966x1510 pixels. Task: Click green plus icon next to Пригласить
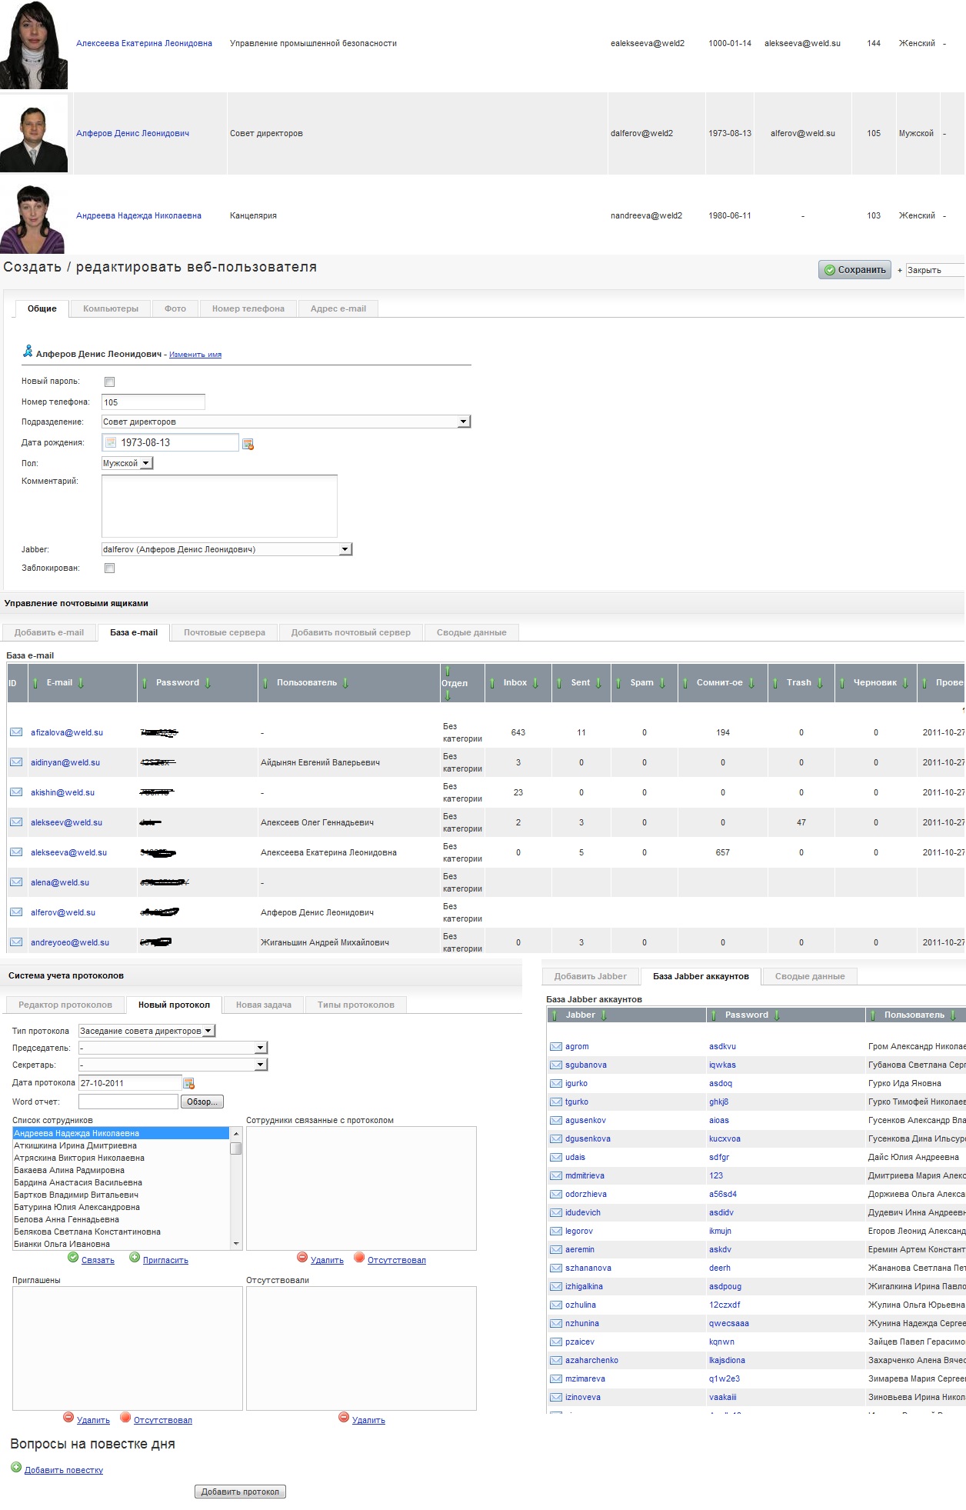[x=135, y=1257]
